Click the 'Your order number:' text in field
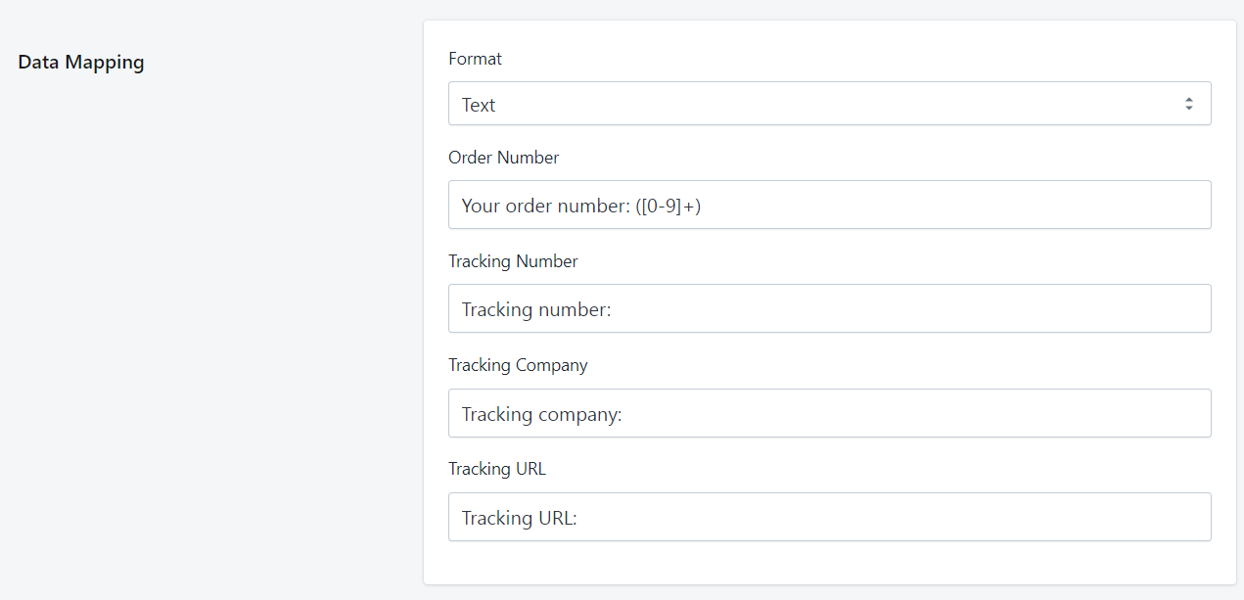The height and width of the screenshot is (600, 1244). point(544,206)
